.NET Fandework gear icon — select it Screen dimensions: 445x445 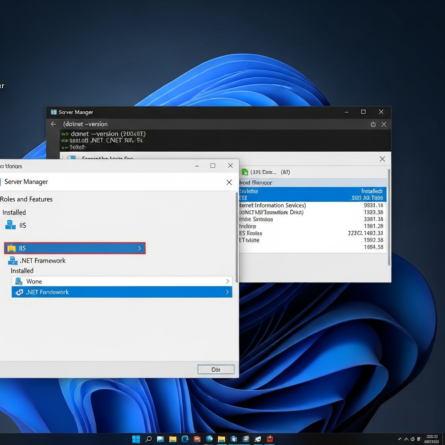coord(19,292)
